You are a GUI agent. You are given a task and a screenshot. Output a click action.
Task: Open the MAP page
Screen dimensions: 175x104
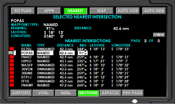click(101, 11)
